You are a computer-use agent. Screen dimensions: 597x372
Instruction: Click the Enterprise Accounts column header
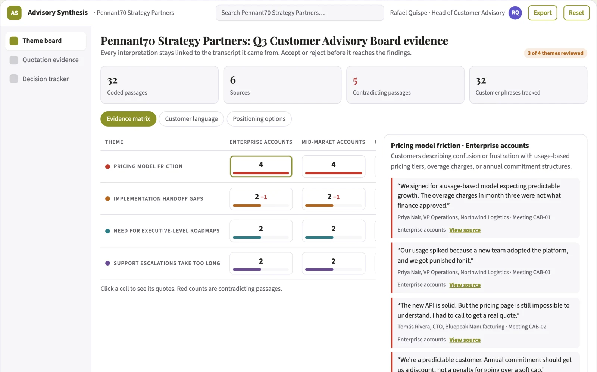[x=261, y=142]
